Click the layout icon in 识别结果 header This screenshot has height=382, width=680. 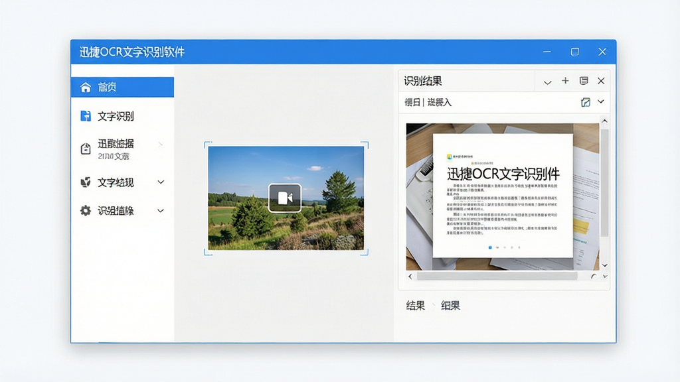[583, 80]
